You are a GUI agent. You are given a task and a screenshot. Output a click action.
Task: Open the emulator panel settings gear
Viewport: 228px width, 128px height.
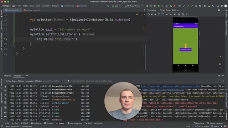(219, 10)
